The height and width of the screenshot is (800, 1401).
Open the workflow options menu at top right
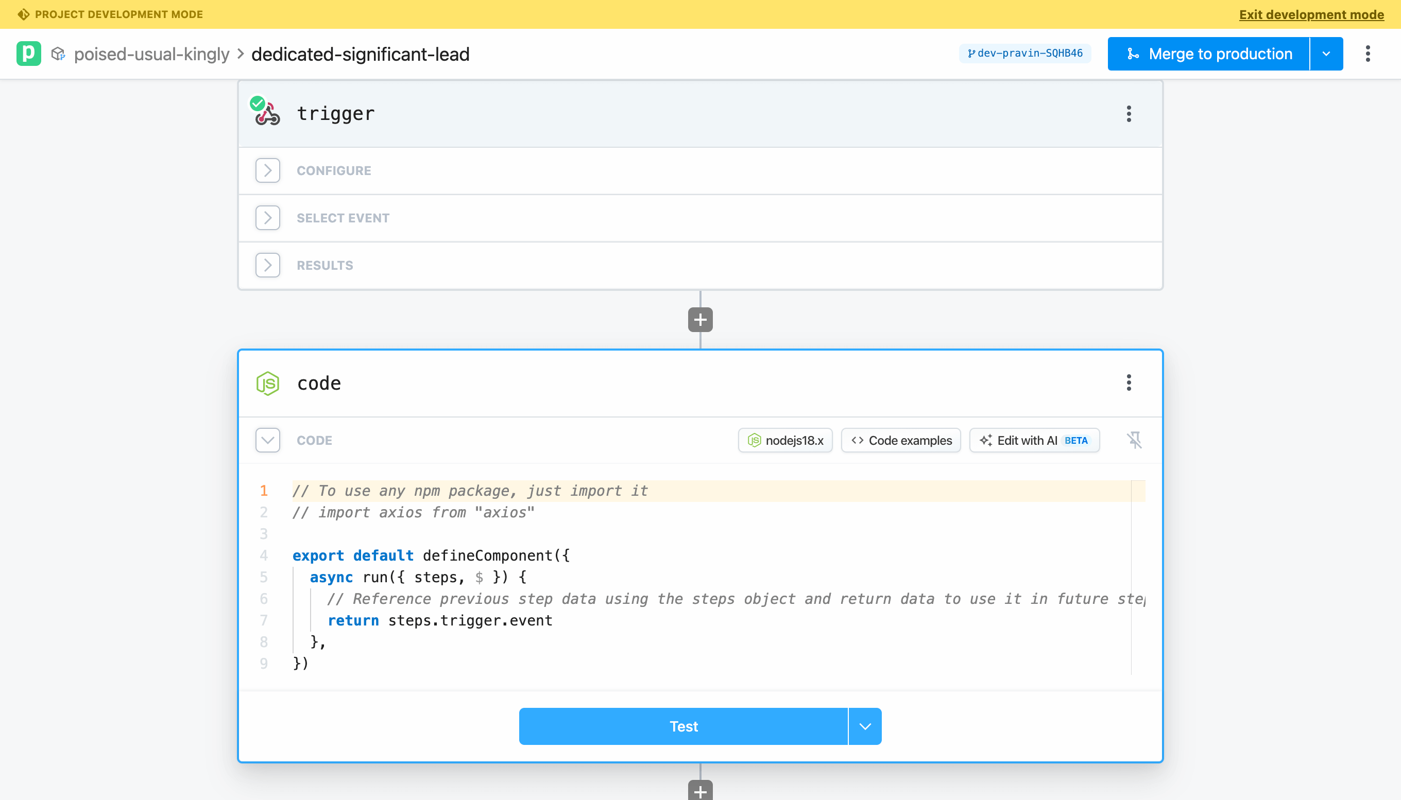(1369, 54)
